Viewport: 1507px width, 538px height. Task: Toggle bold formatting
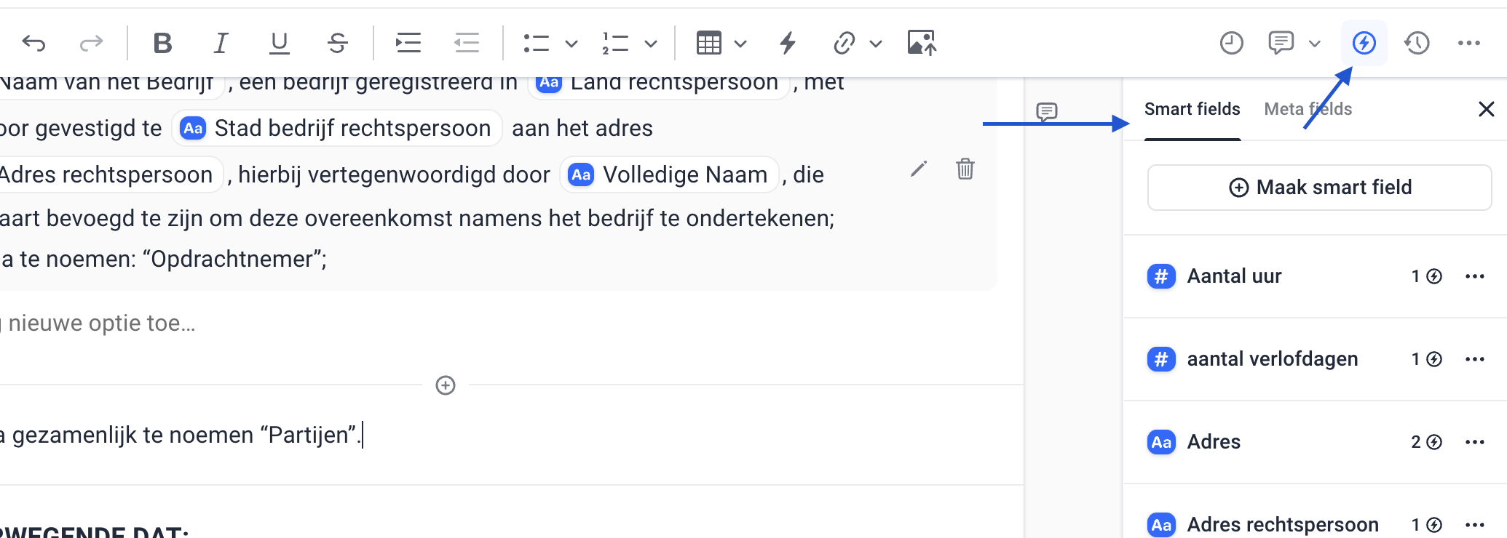(162, 44)
